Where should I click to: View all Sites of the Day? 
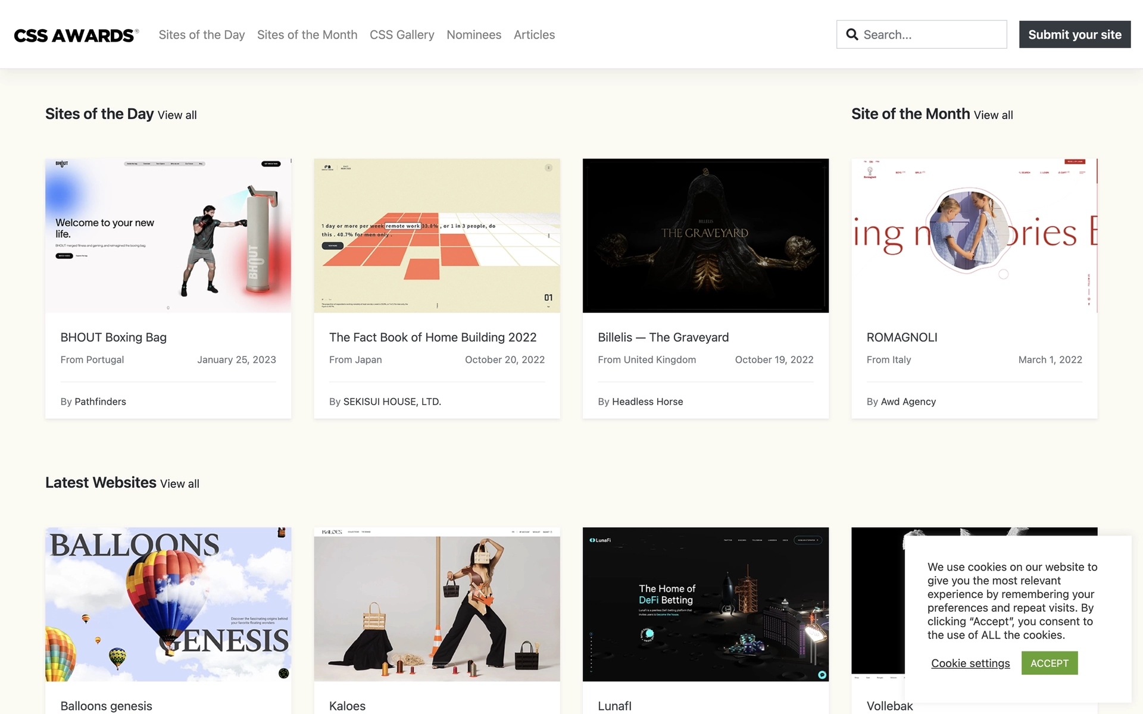(x=177, y=115)
